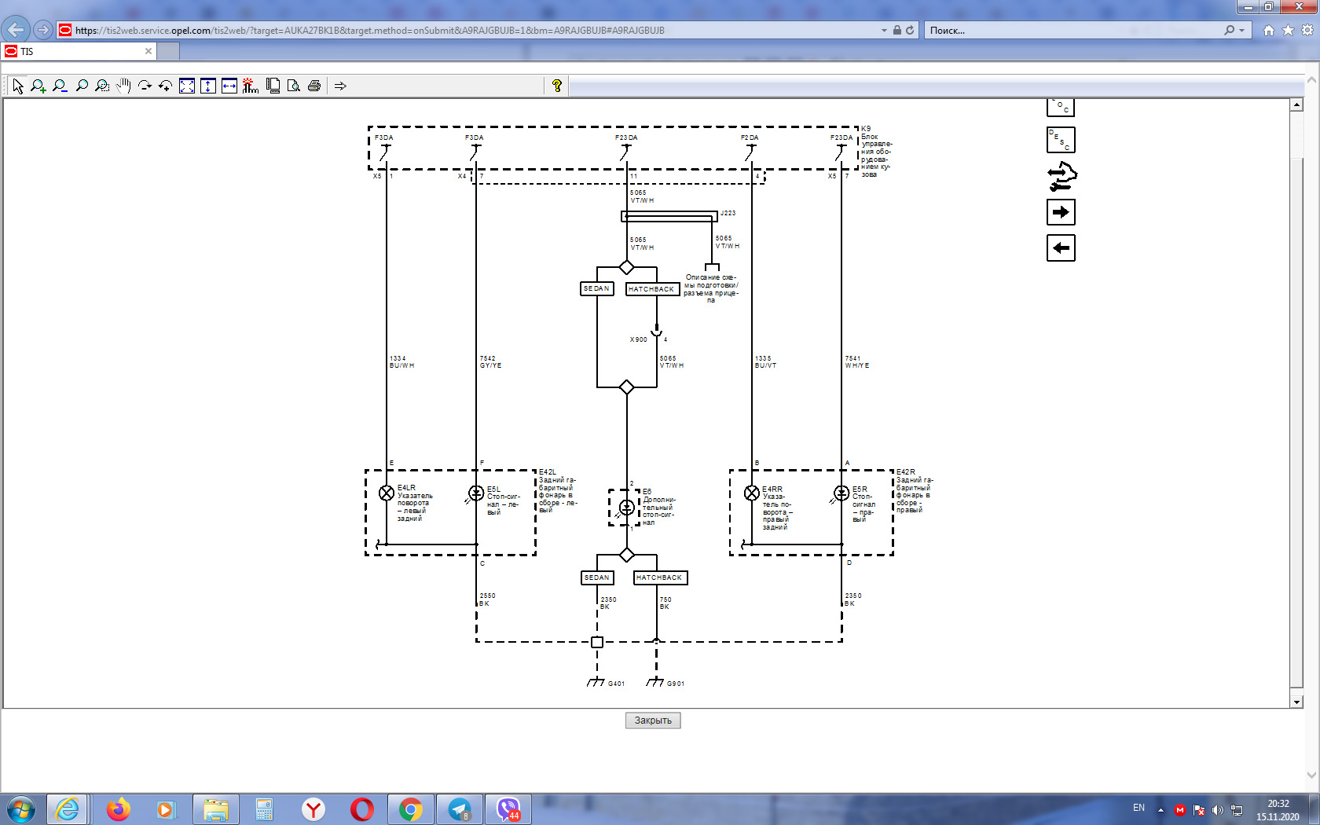Open the Windows Start button
This screenshot has height=825, width=1320.
[20, 808]
